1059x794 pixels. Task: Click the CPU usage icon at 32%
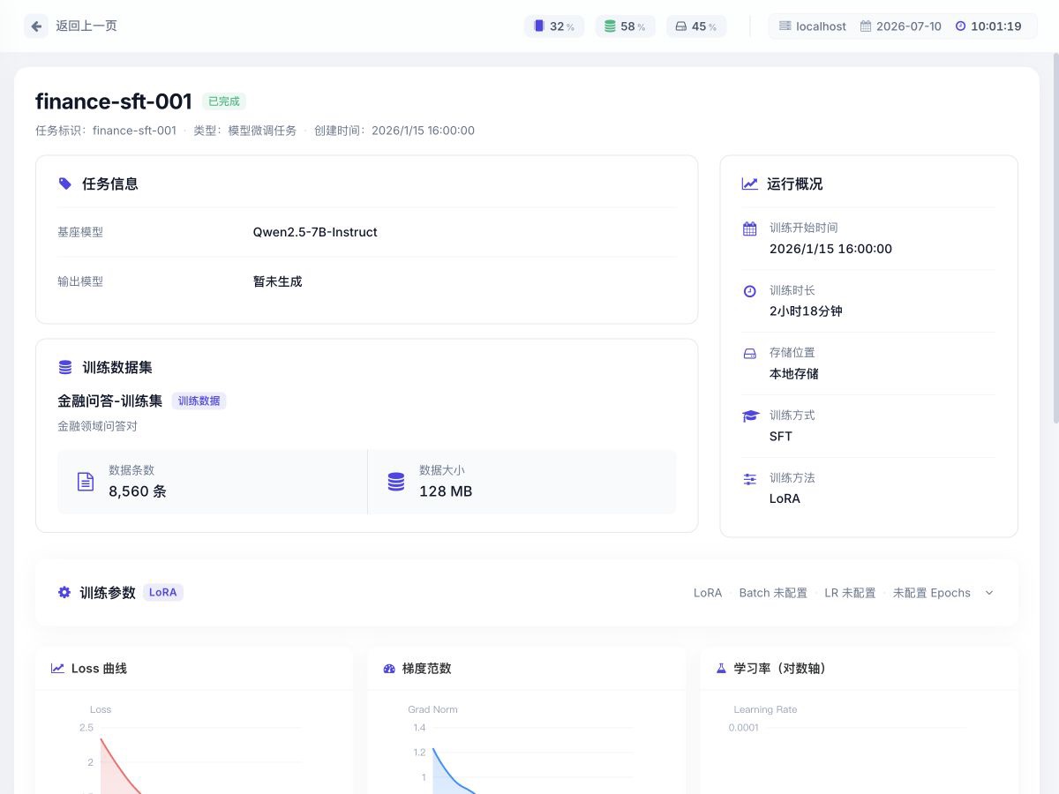click(539, 26)
